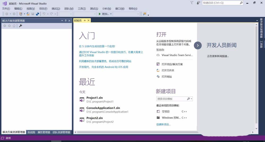Expand the template search options dropdown arrow
The height and width of the screenshot is (142, 265).
tap(192, 99)
